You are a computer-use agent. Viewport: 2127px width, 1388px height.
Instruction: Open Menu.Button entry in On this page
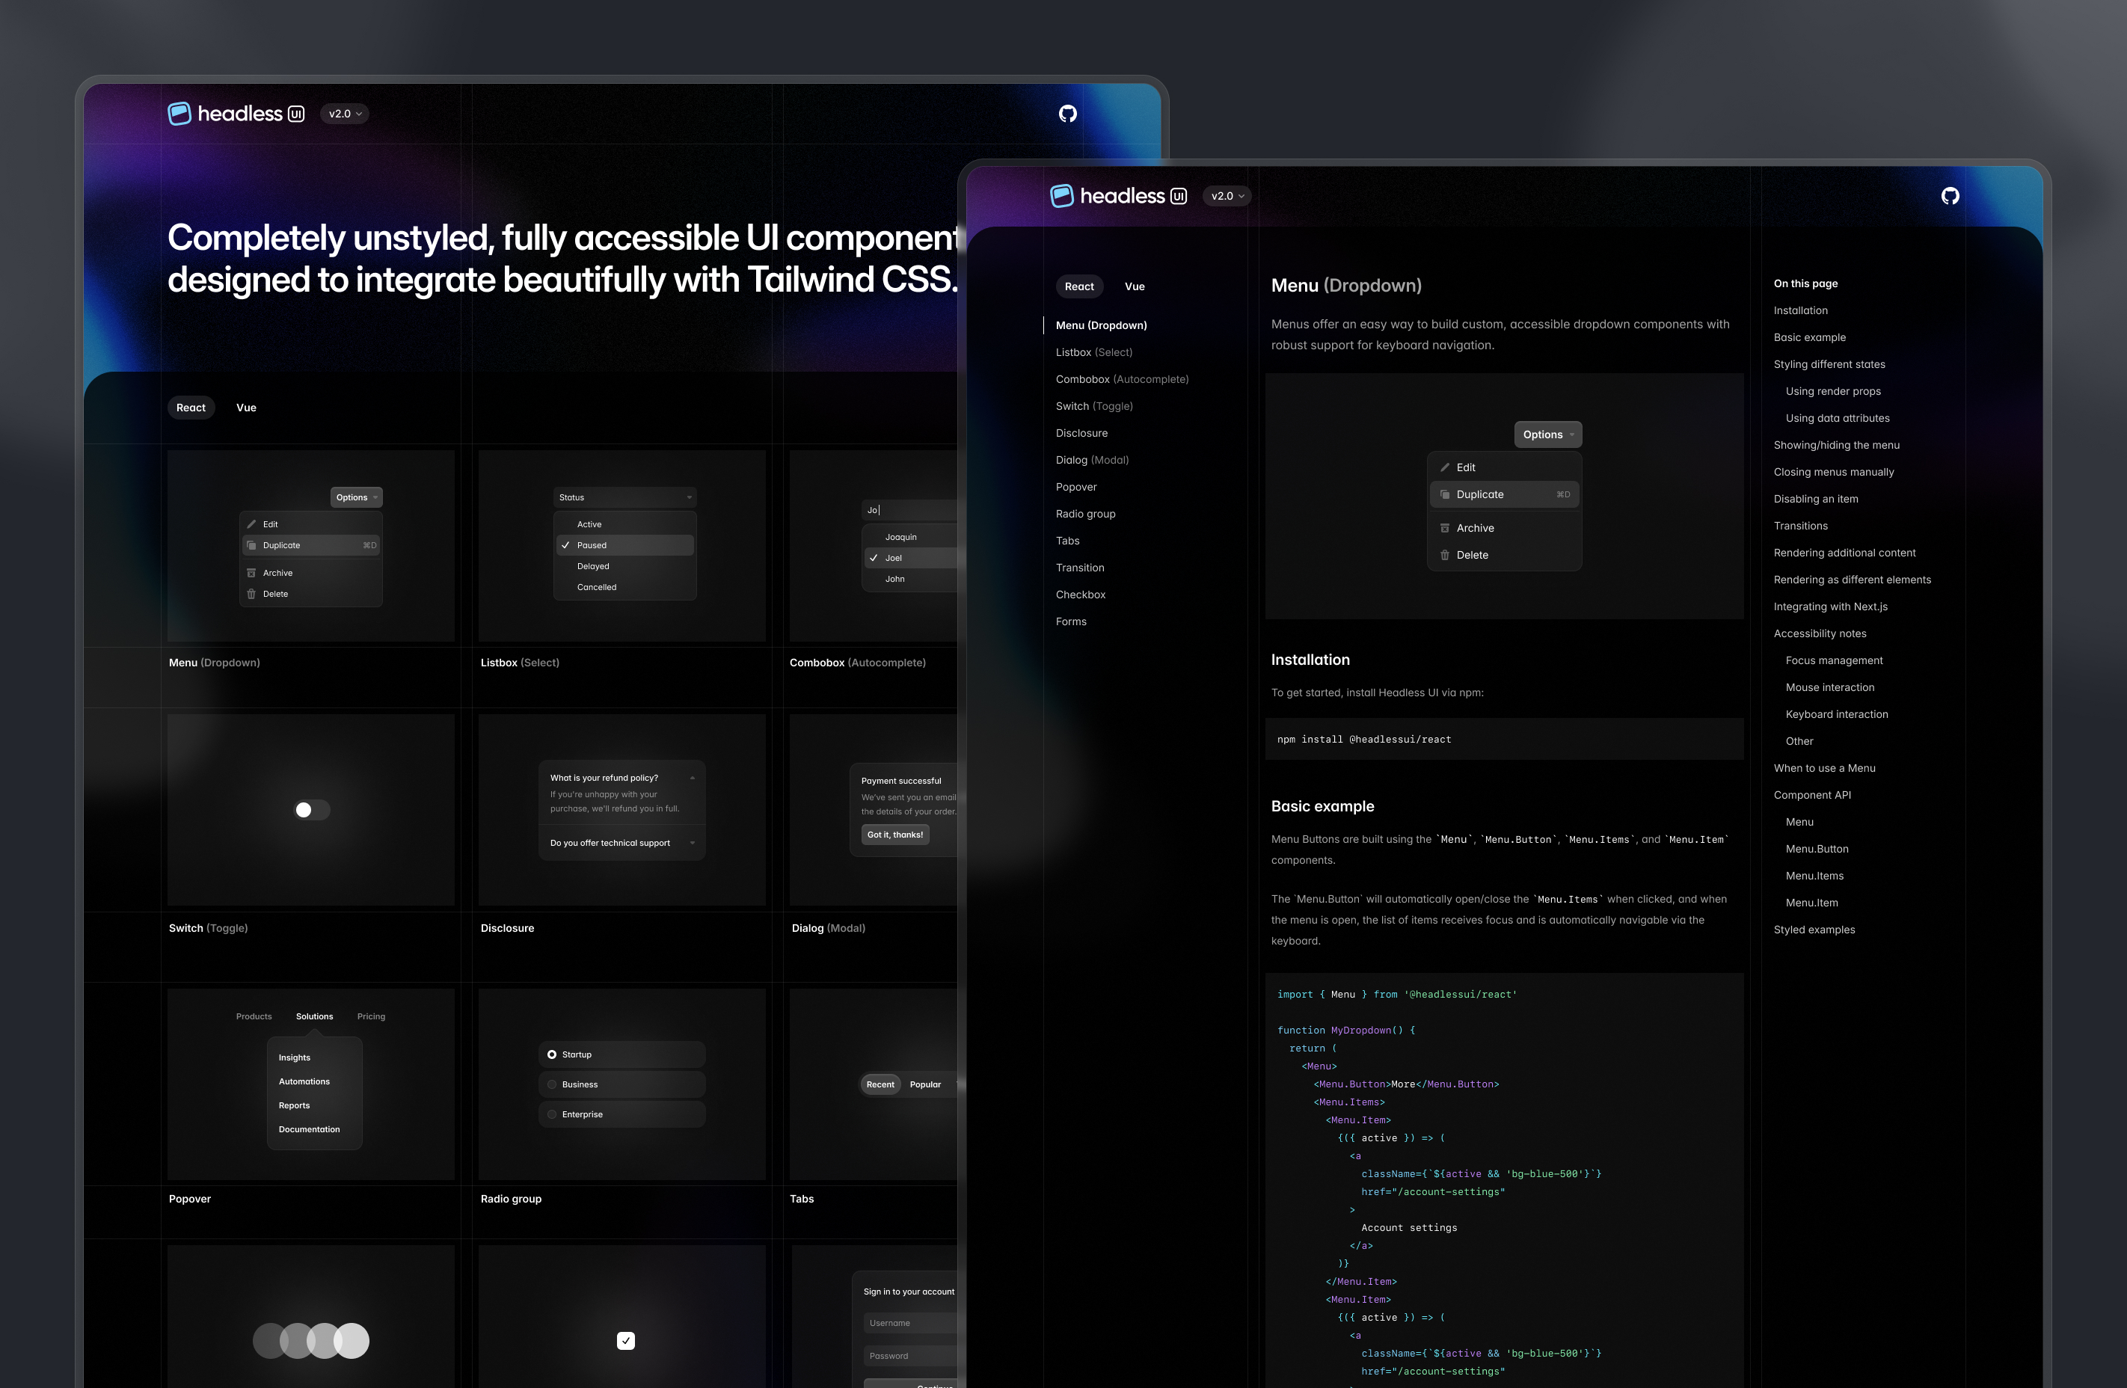[1817, 849]
